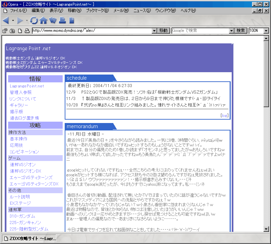271x244 pixels.
Task: Open the エゥーゴVSティターンズ link
Action: pyautogui.click(x=31, y=178)
